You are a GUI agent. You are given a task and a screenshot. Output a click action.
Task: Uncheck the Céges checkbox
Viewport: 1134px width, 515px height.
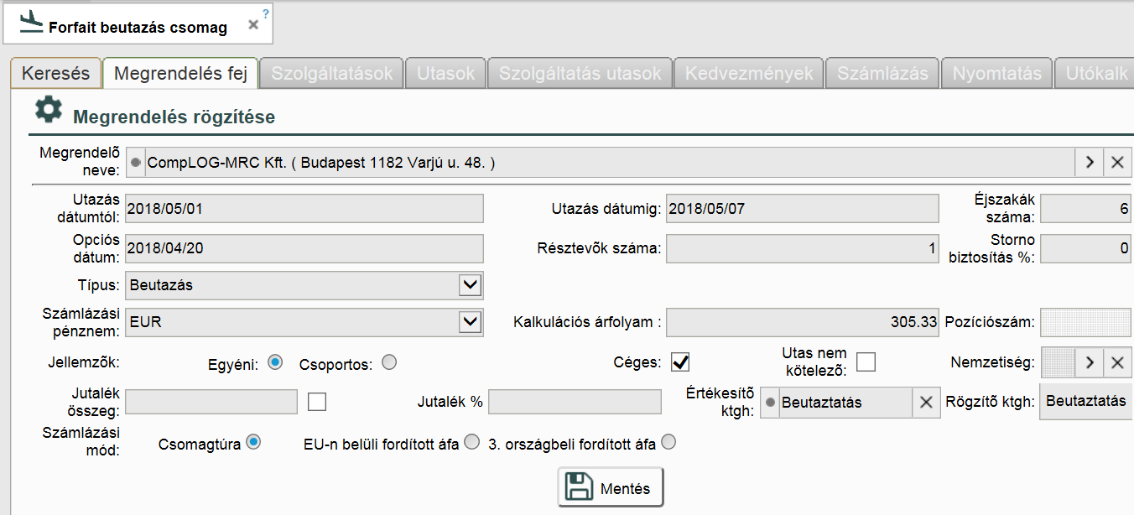click(x=680, y=362)
